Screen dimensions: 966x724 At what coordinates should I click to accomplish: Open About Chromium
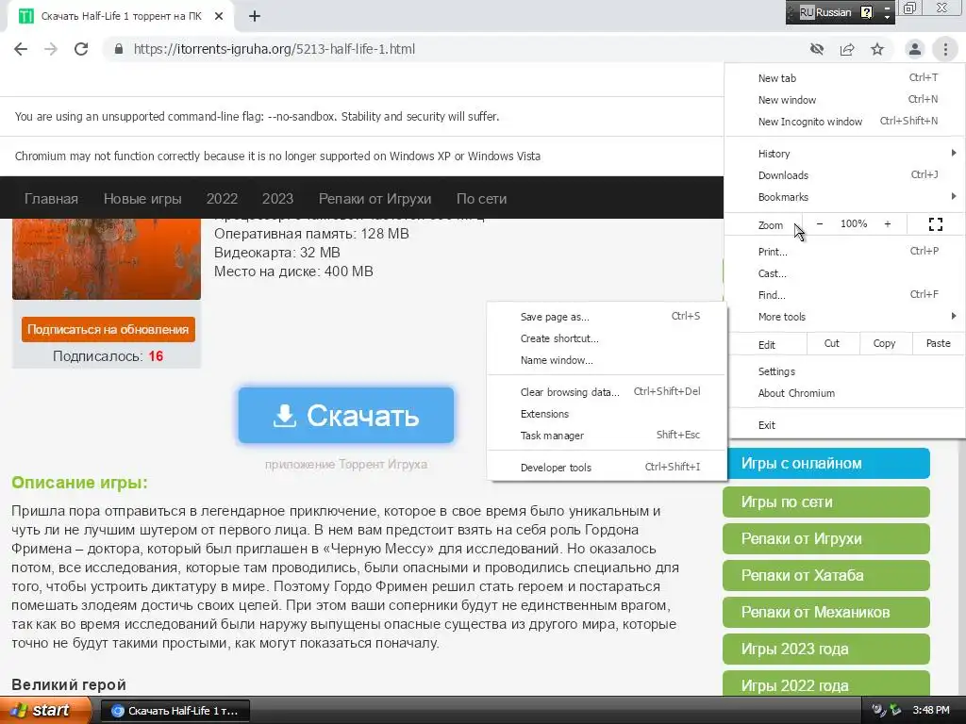click(x=844, y=393)
